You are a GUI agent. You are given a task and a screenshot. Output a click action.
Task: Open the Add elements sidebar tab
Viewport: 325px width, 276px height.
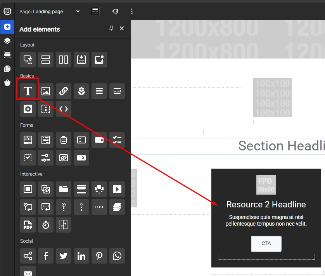pos(7,27)
